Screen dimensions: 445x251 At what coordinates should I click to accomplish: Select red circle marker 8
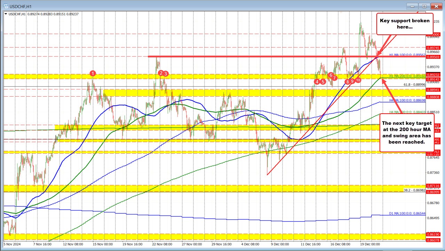pyautogui.click(x=347, y=82)
